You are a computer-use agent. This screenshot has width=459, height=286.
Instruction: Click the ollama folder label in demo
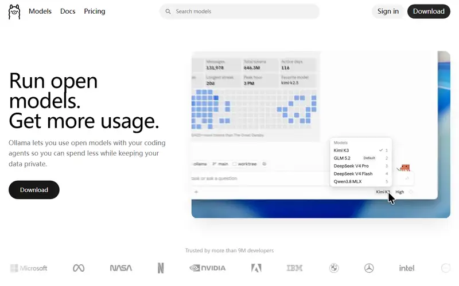point(200,164)
